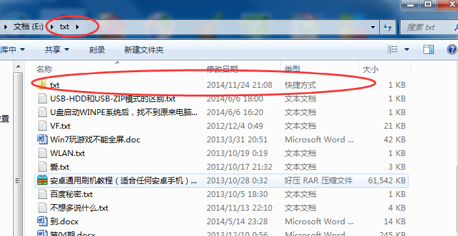Select file name 不想多说什么.txt
The image size is (458, 236).
(79, 208)
